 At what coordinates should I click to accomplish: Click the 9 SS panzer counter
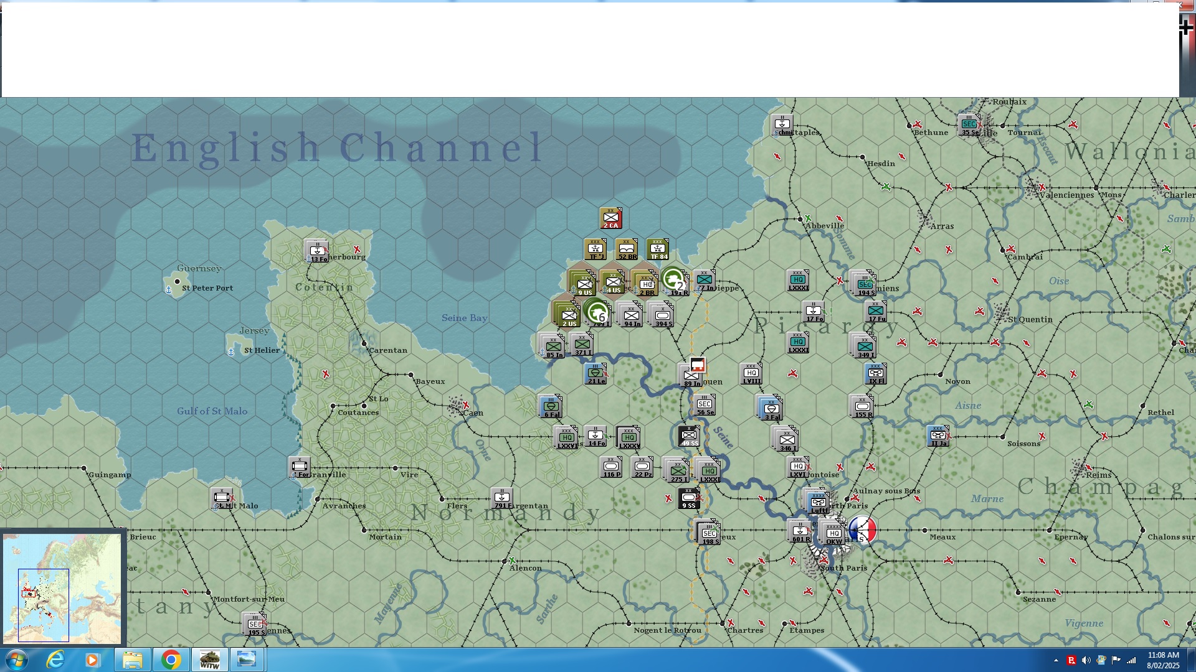click(688, 498)
